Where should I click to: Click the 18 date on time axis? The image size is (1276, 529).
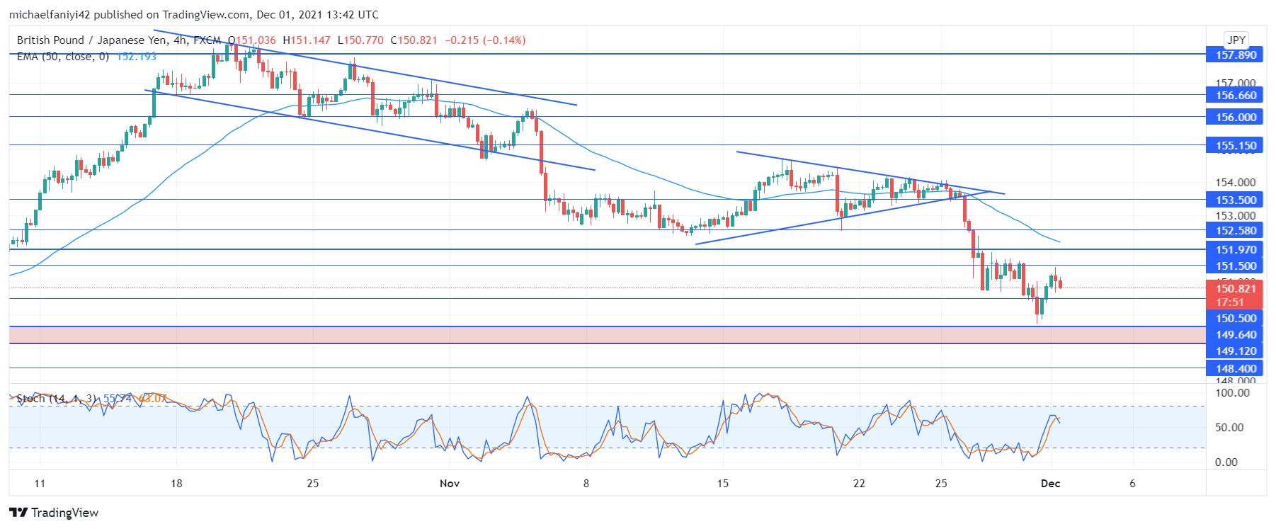coord(176,484)
